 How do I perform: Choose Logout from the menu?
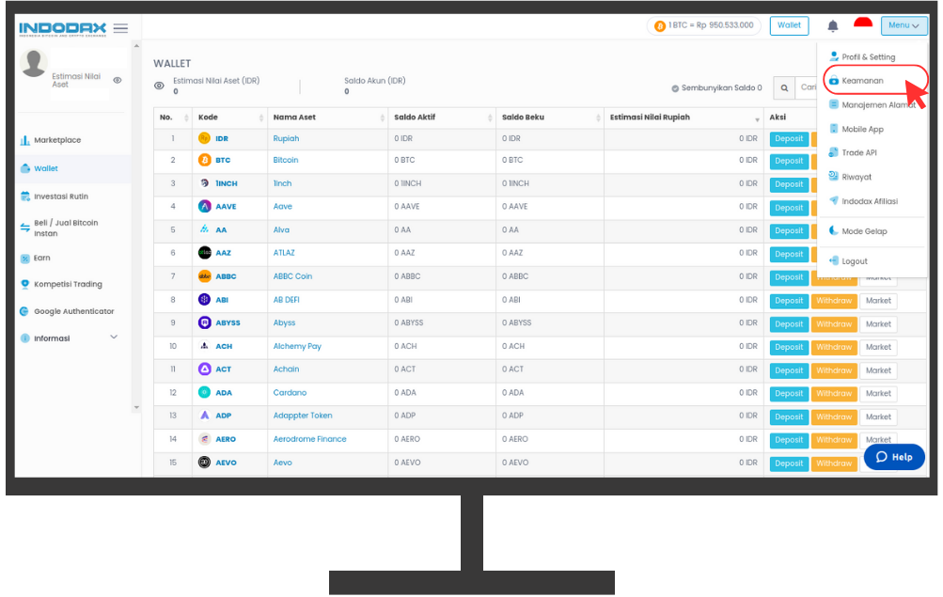click(849, 261)
